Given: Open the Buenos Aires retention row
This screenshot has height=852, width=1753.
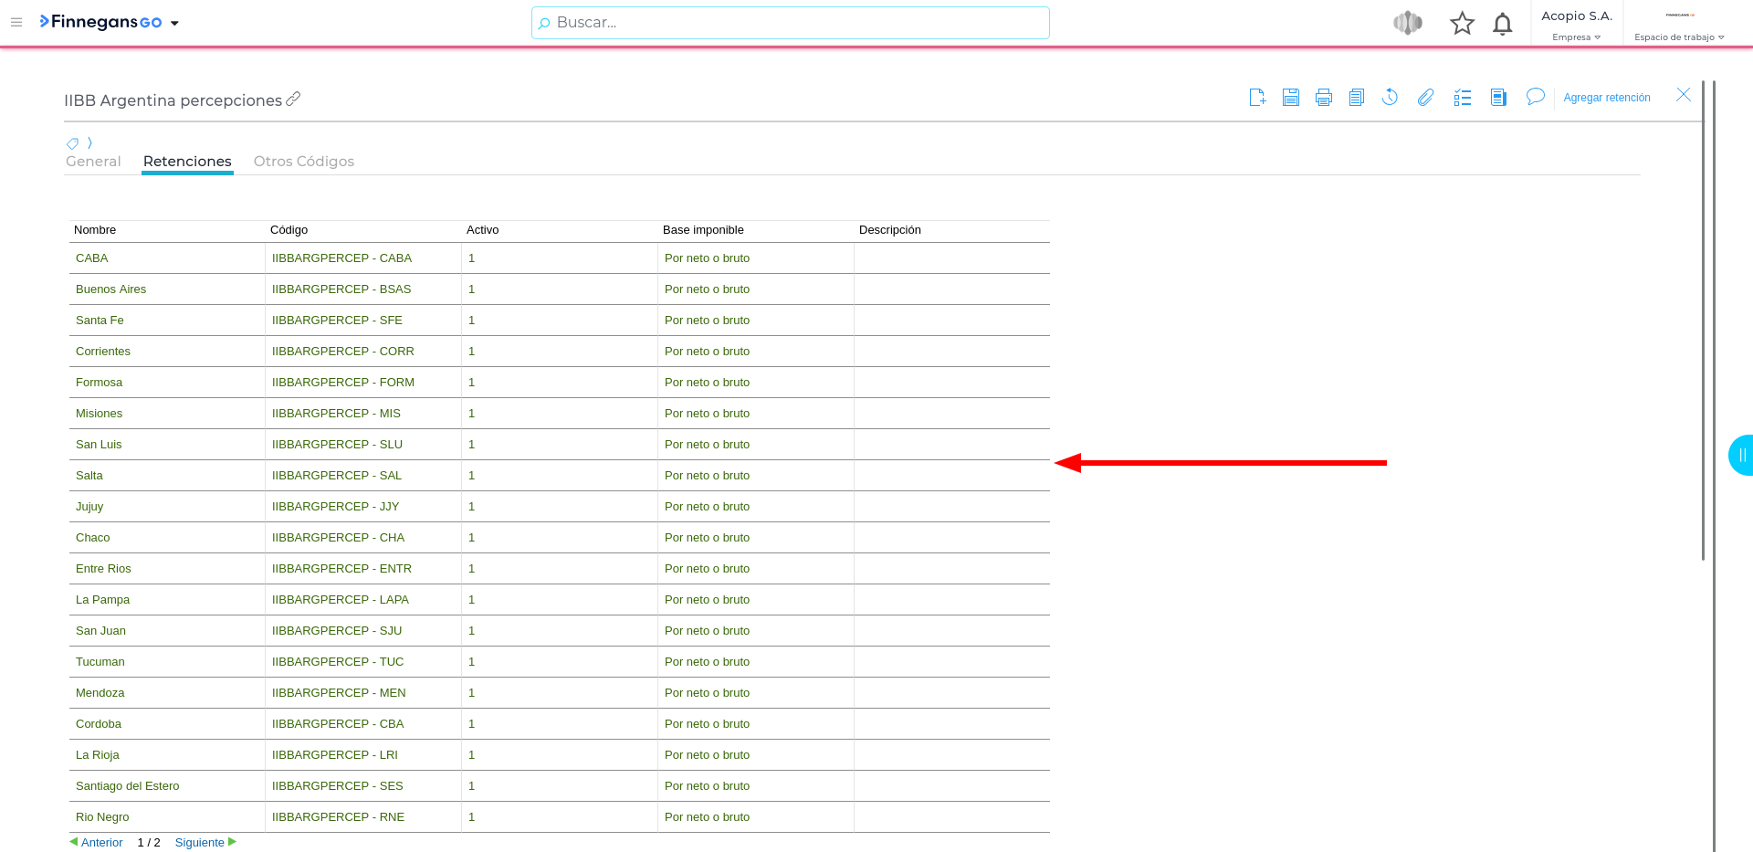Looking at the screenshot, I should [110, 289].
